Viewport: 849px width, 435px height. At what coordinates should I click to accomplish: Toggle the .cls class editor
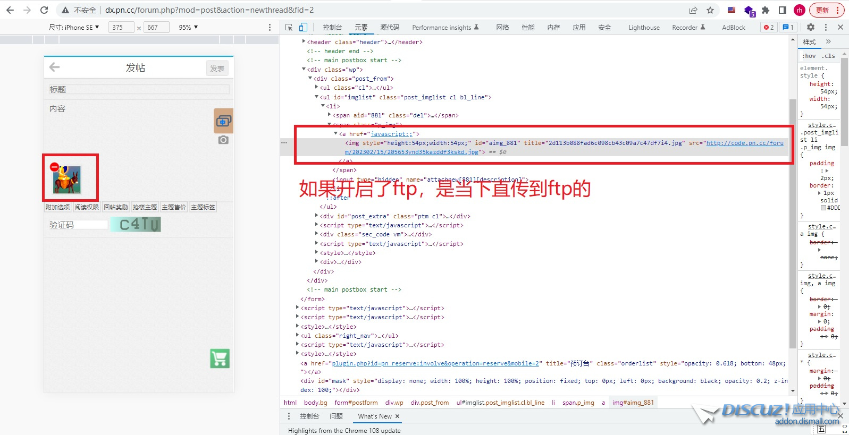pos(828,56)
